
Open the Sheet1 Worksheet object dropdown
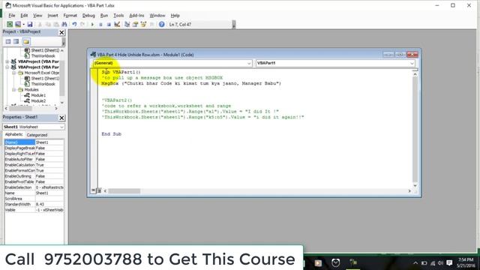pos(61,127)
